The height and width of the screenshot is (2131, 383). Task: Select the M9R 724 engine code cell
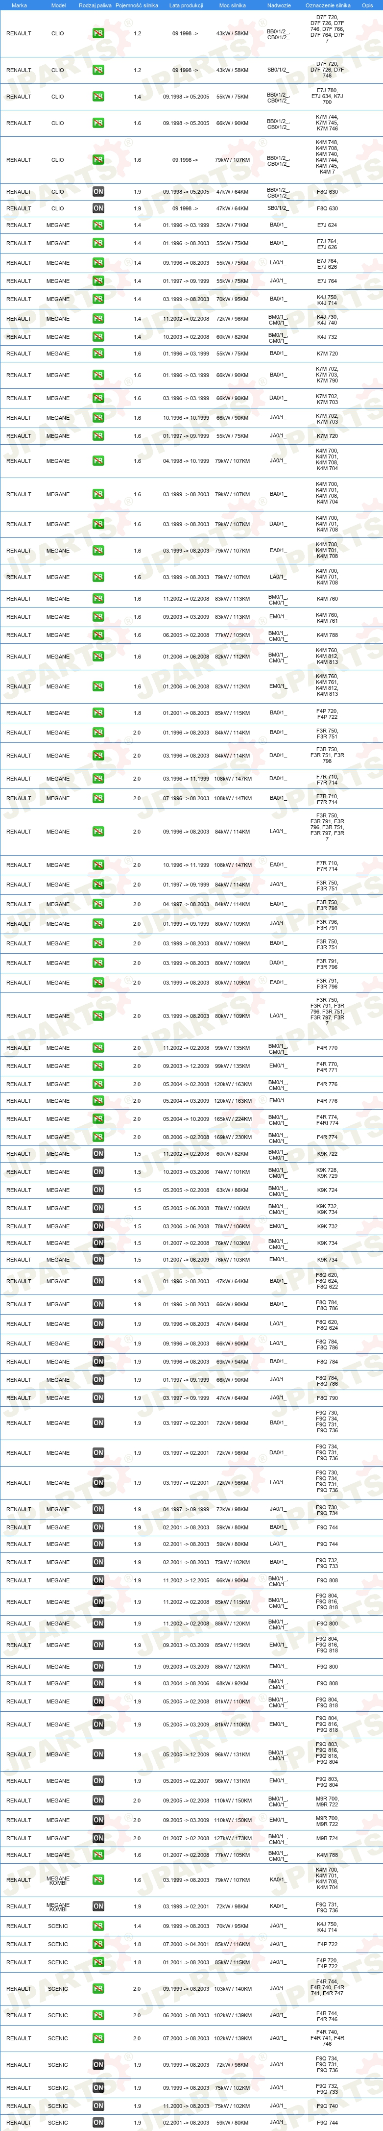coord(327,1838)
